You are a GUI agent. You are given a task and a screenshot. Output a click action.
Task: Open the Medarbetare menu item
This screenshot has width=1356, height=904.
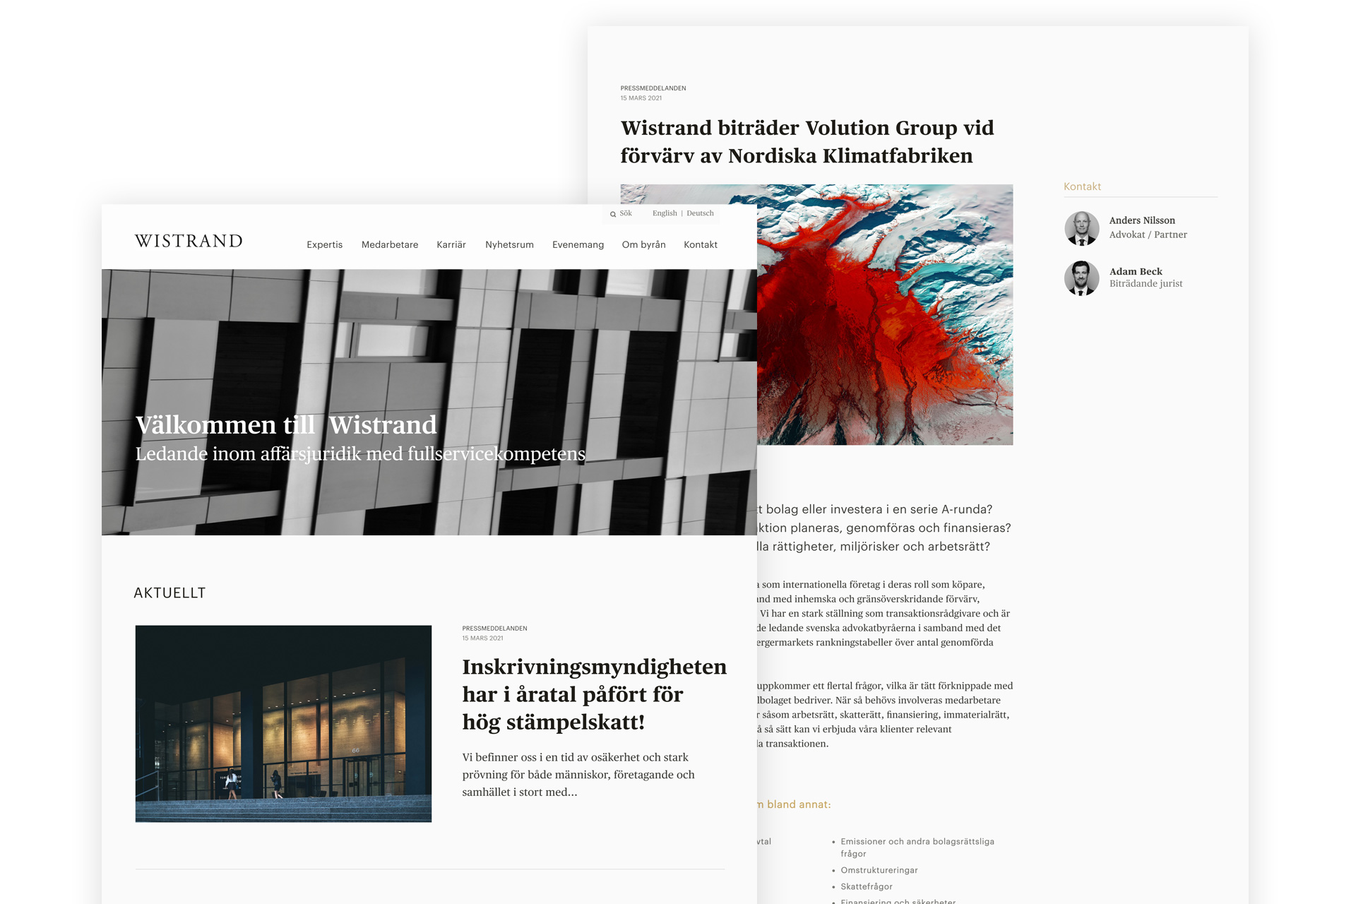point(390,244)
